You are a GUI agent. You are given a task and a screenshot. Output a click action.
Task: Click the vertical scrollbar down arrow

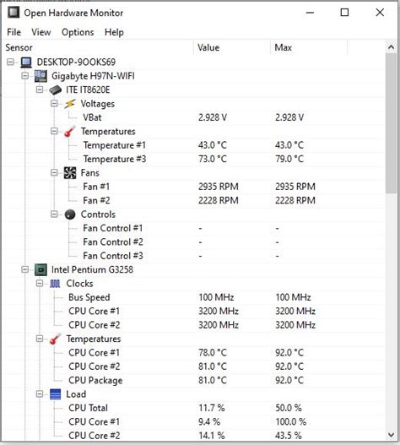(391, 435)
